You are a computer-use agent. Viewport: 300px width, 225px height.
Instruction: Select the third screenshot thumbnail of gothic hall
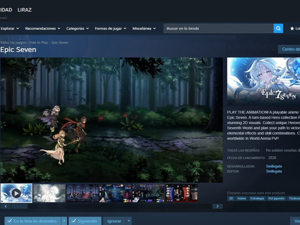click(83, 193)
